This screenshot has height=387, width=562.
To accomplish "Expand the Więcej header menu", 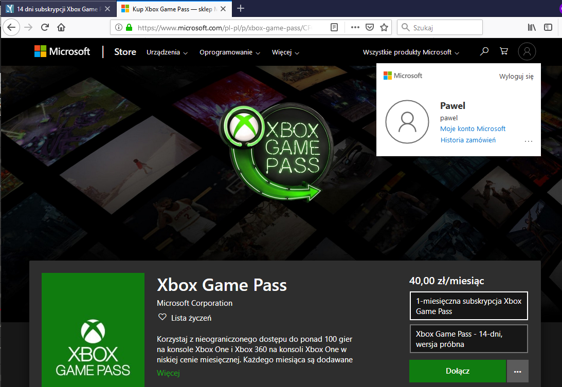I will pos(285,52).
